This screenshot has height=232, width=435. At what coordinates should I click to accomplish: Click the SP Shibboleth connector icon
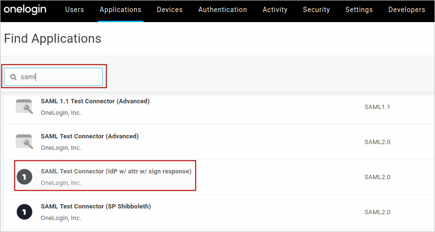(x=24, y=212)
